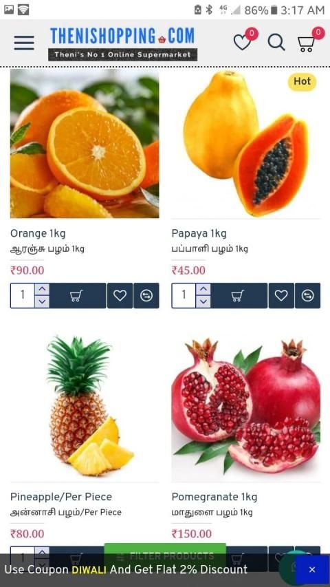Decrease Orange quantity with down arrow

(x=42, y=301)
